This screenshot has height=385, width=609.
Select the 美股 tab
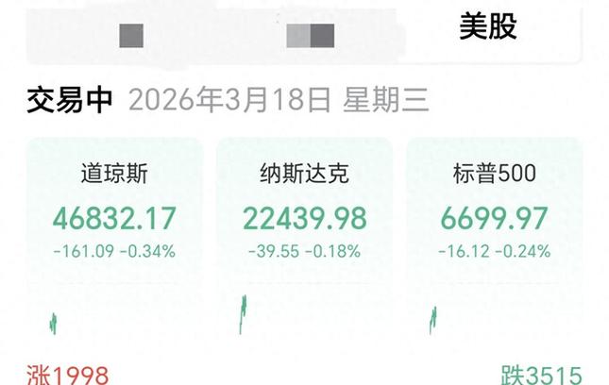[488, 26]
